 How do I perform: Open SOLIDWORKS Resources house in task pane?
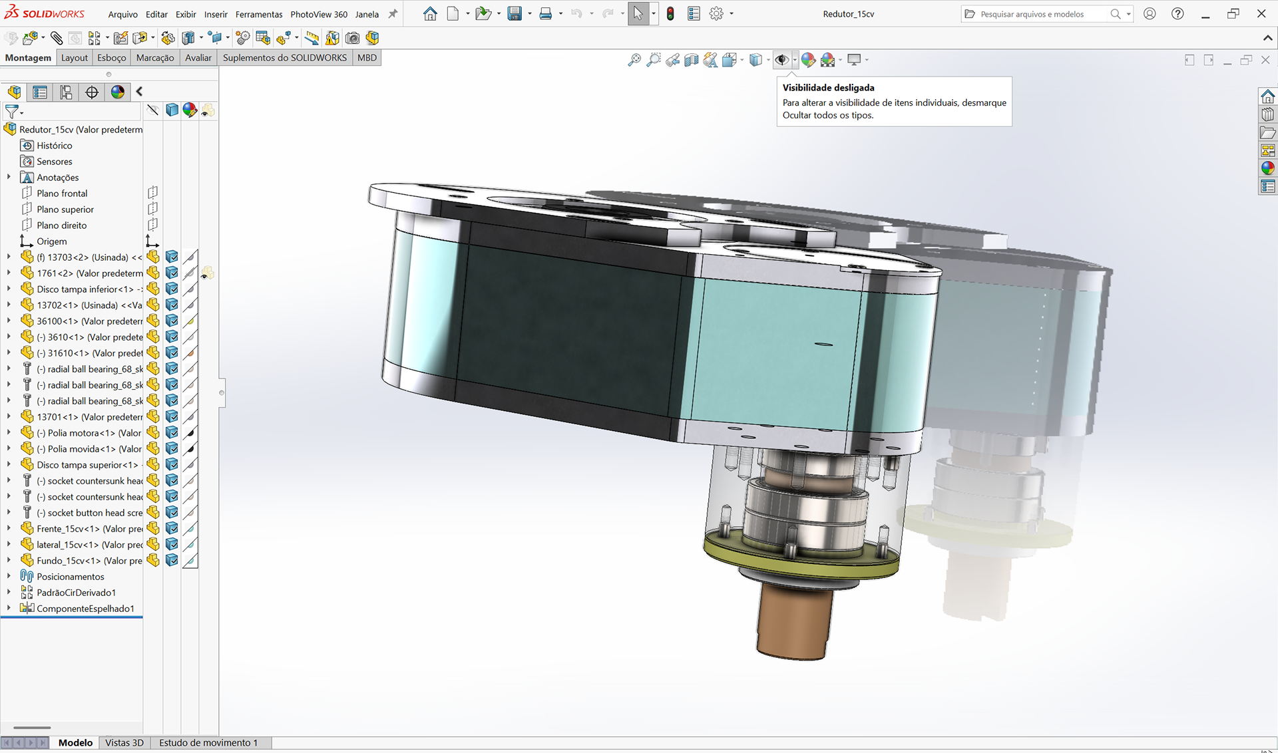click(x=1267, y=96)
